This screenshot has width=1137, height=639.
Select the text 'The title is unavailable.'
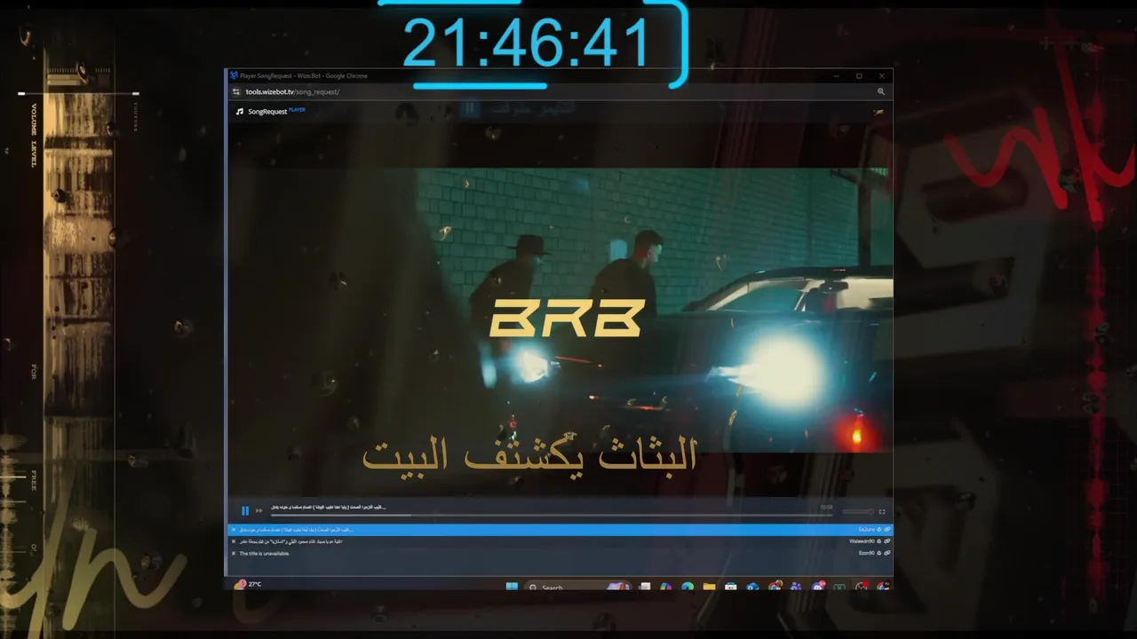point(265,553)
